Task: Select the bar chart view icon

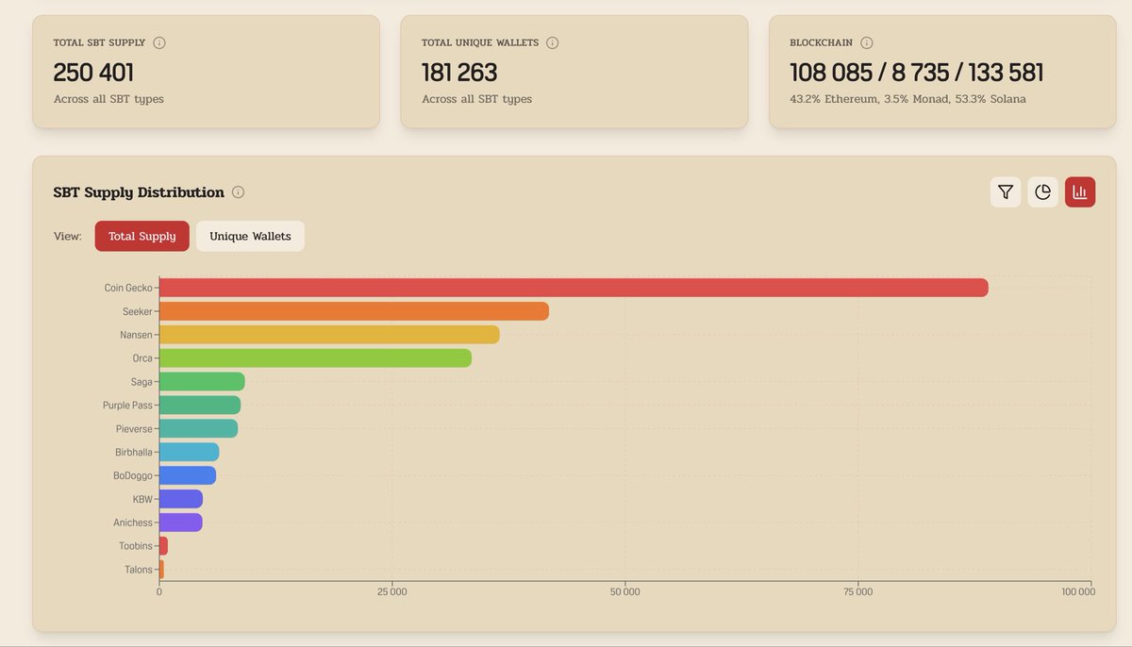Action: point(1080,192)
